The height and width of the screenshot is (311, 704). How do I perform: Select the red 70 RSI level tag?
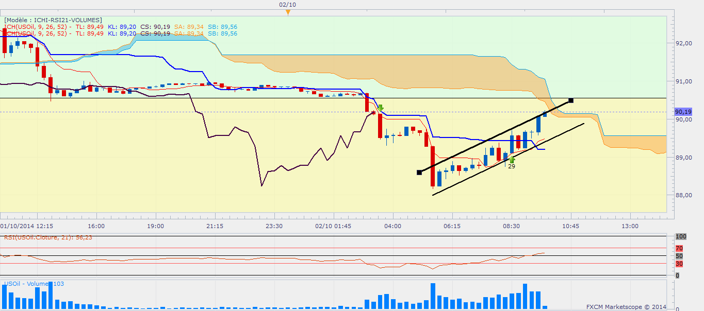click(x=679, y=248)
